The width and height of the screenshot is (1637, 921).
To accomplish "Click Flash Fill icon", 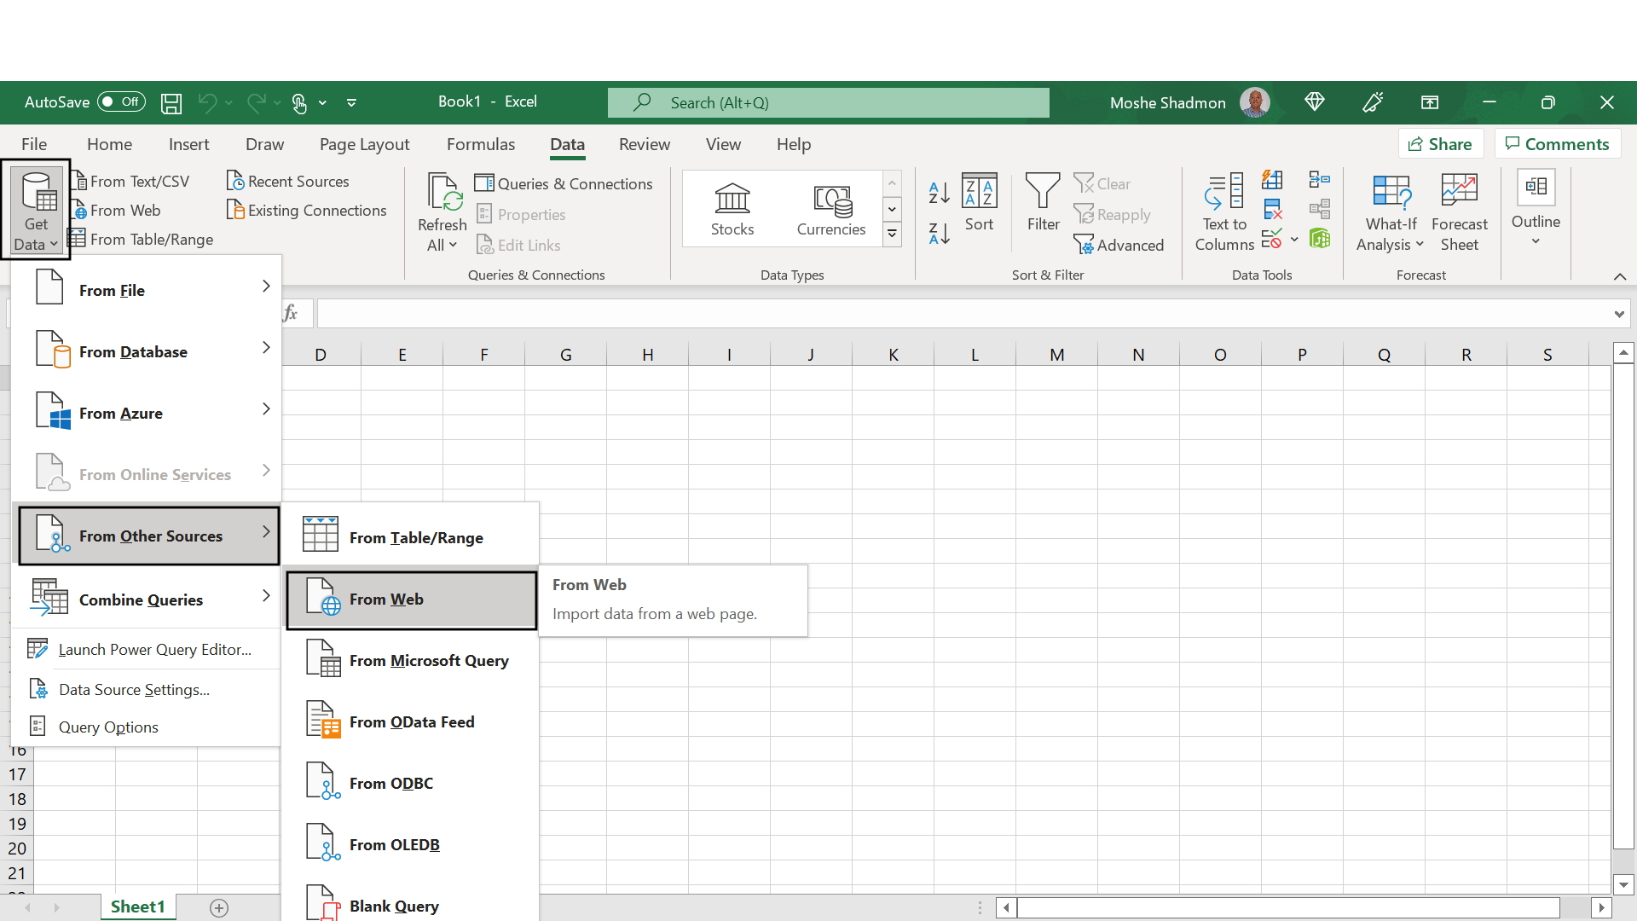I will [1272, 180].
